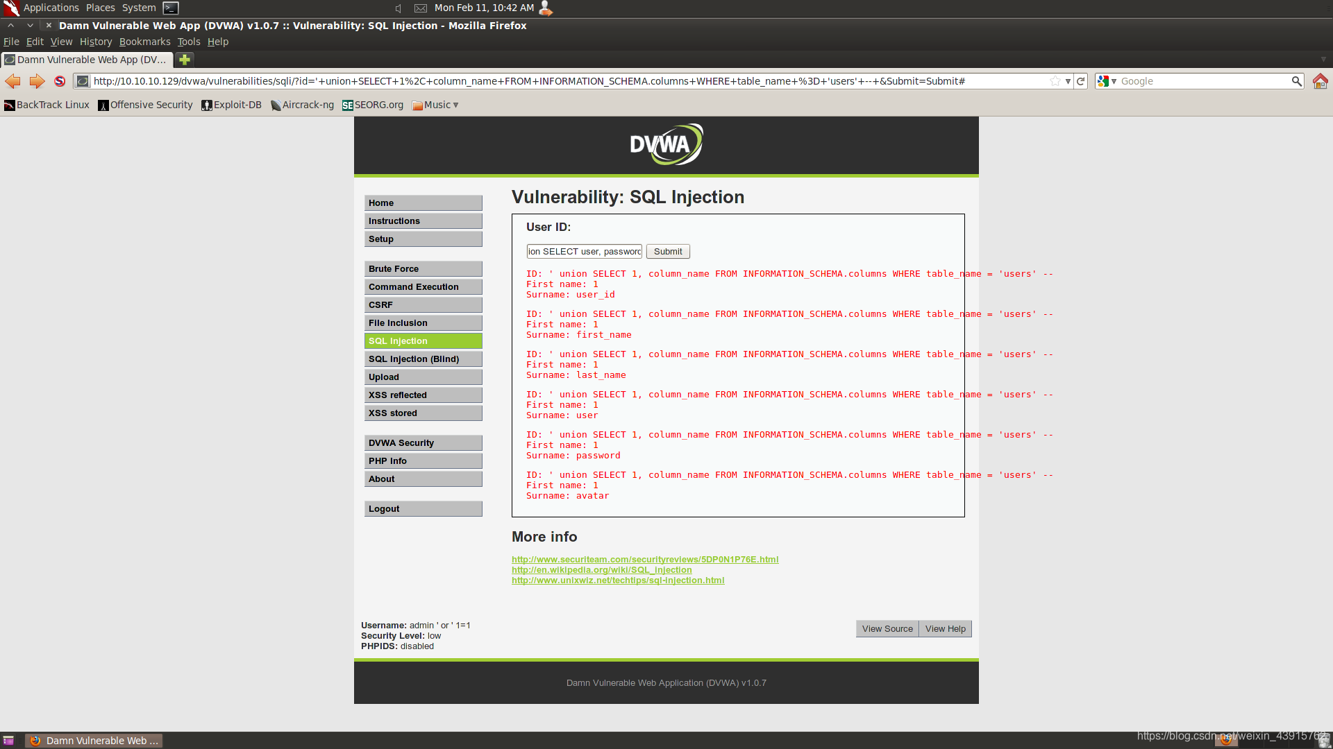Click the reload icon in address bar

pyautogui.click(x=1080, y=81)
